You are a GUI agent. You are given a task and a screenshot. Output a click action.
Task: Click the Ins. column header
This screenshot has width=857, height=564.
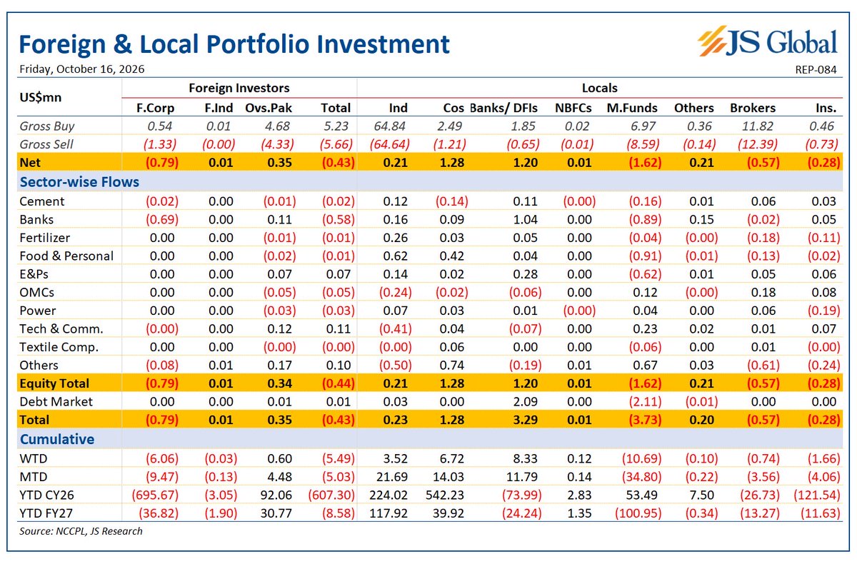coord(825,108)
